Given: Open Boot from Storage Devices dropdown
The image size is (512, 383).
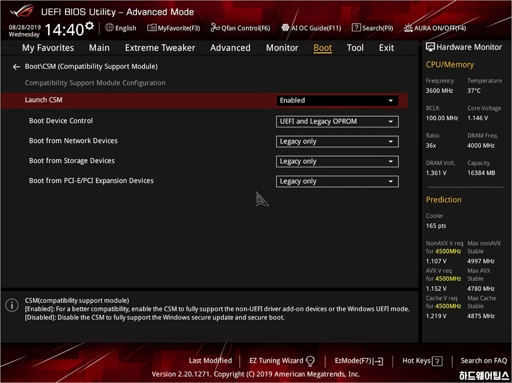Looking at the screenshot, I should point(337,161).
